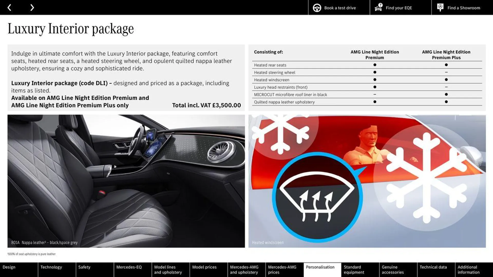The height and width of the screenshot is (277, 493).
Task: Click the Nappa leather interior photo
Action: (x=126, y=181)
